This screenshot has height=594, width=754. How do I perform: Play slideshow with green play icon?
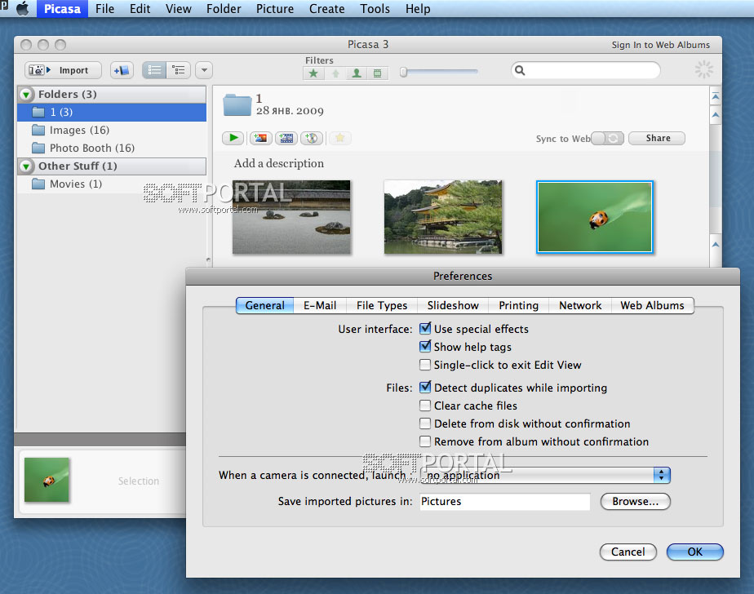pos(233,138)
